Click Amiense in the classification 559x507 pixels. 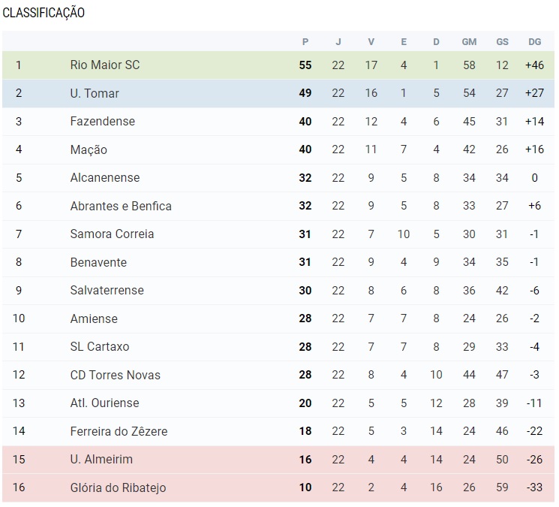click(94, 319)
